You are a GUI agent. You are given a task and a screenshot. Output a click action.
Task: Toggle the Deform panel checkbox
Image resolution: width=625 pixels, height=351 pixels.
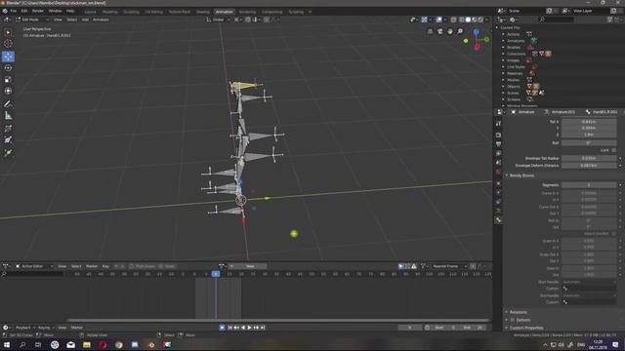point(513,320)
